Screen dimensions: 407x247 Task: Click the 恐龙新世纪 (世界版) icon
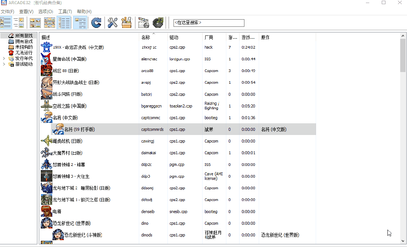click(x=46, y=223)
